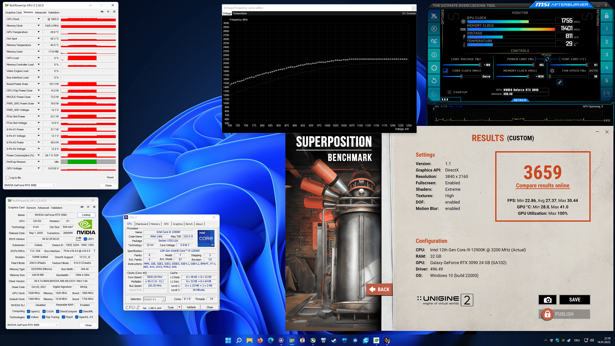The height and width of the screenshot is (346, 615).
Task: Toggle power/temp limit link icon
Action: 547,59
